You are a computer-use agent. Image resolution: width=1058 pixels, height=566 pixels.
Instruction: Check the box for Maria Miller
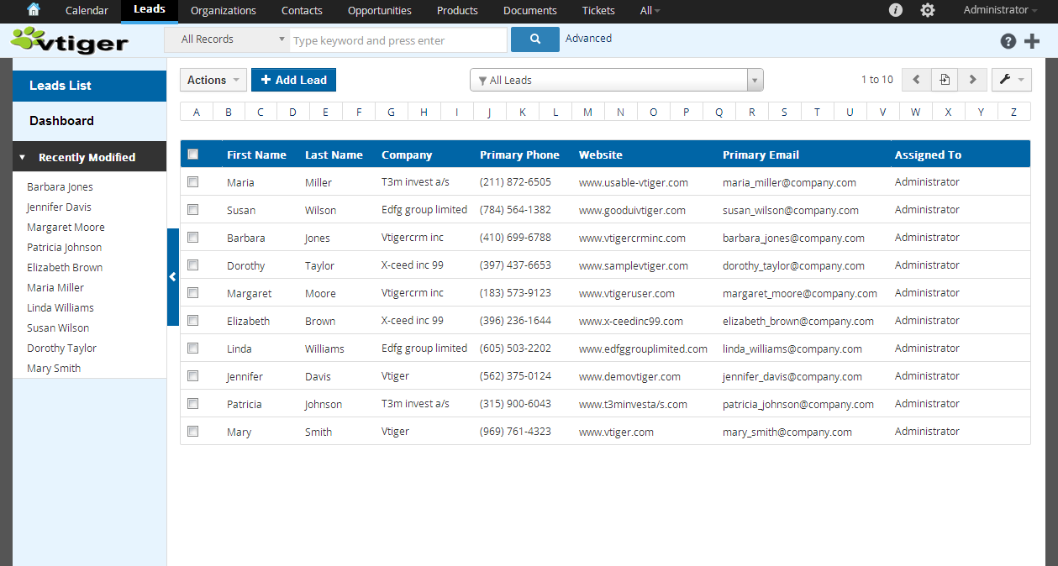point(193,182)
